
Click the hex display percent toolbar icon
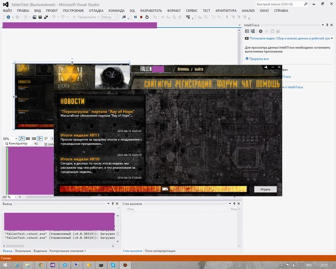point(188,17)
